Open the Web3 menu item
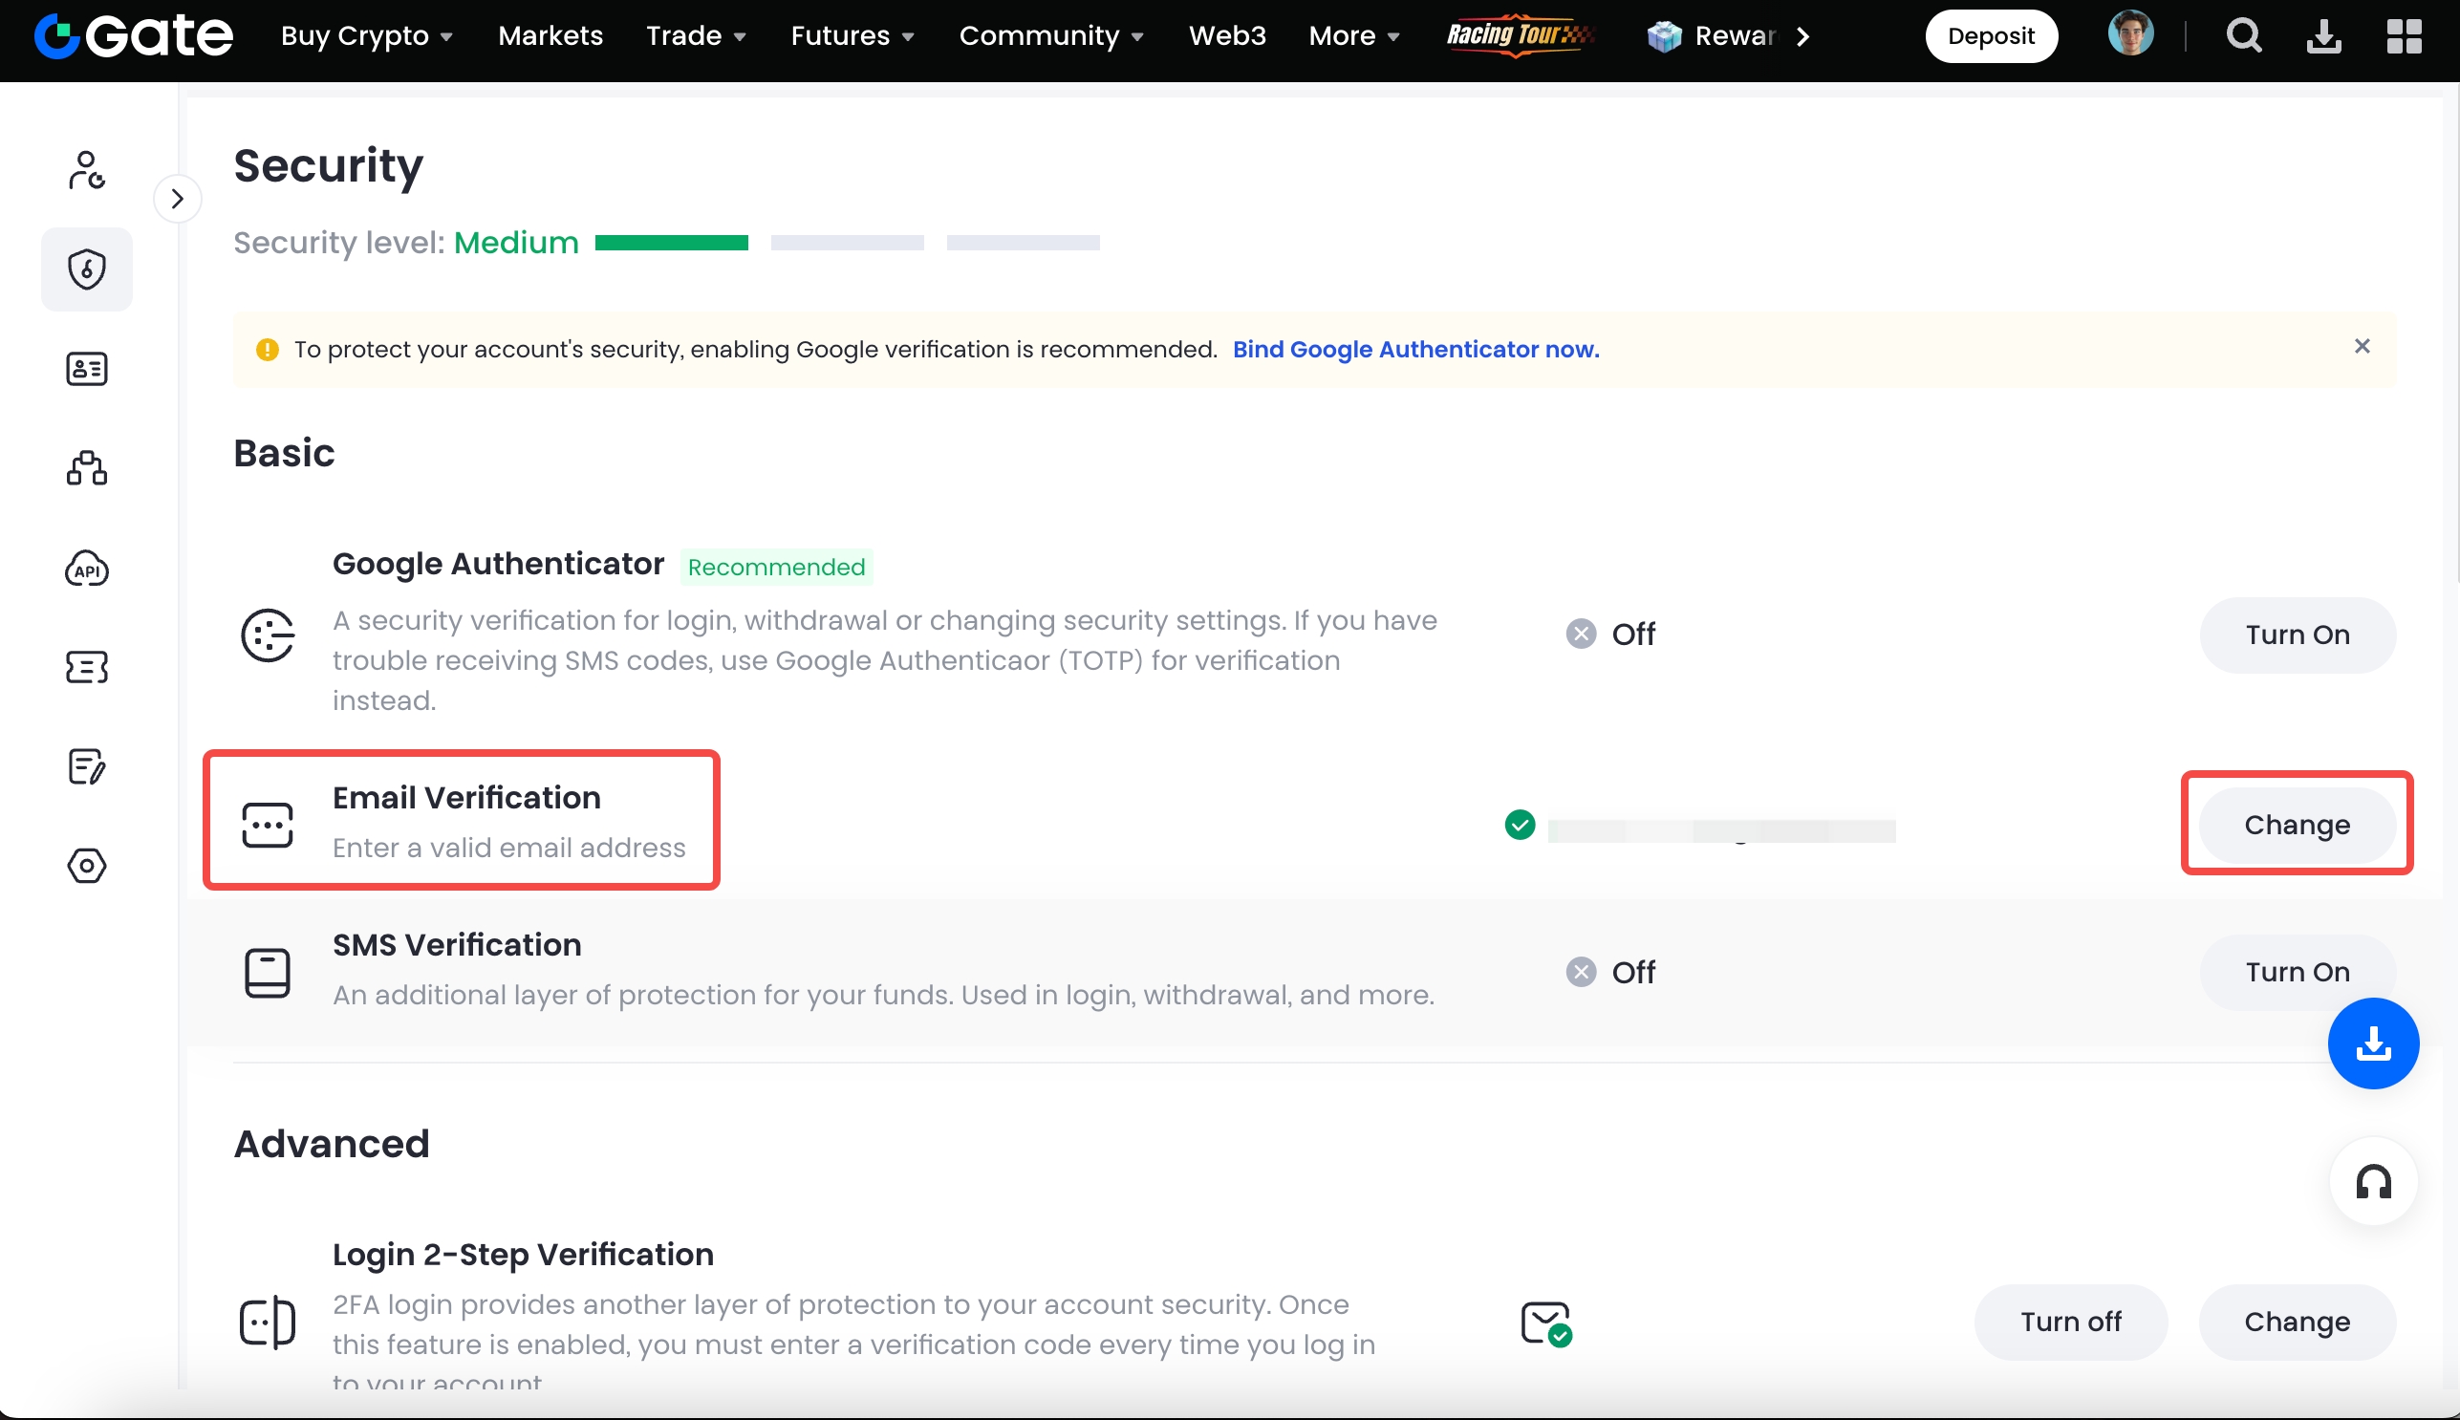Screen dimensions: 2460x1420 [1226, 36]
